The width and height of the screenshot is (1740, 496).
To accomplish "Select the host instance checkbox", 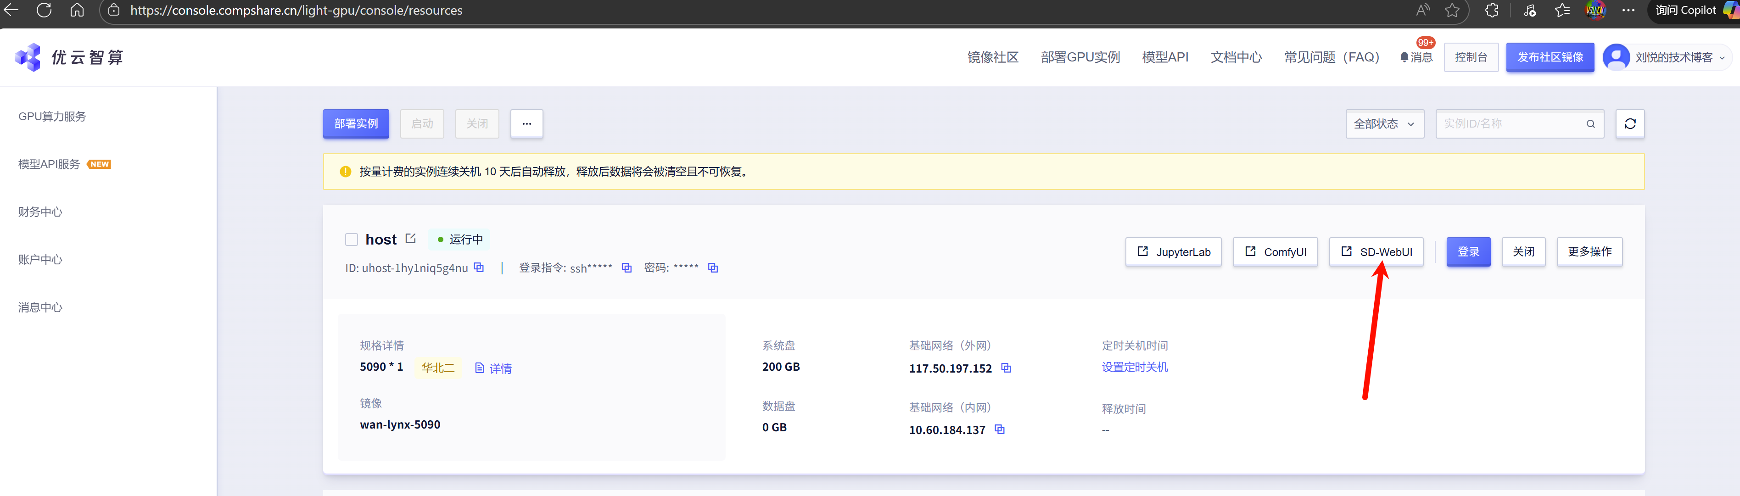I will (351, 240).
